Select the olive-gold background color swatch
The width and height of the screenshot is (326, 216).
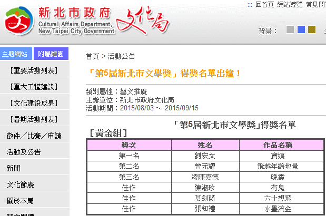point(312,29)
